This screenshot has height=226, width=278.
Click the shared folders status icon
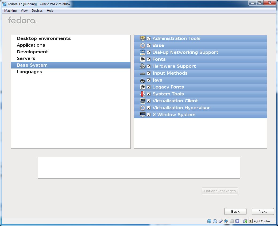click(231, 221)
